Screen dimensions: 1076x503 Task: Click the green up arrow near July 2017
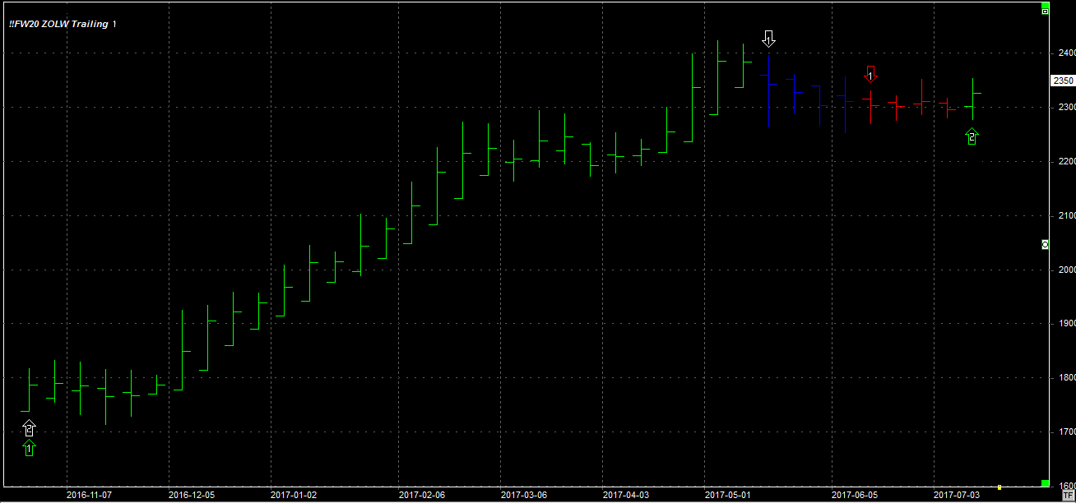[972, 137]
